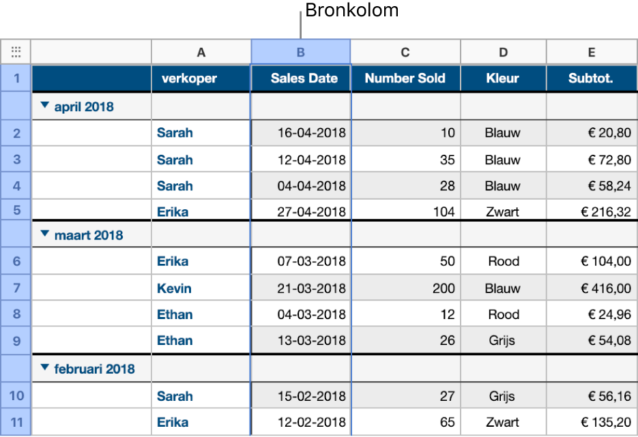Select the column C header
This screenshot has height=437, width=638.
pos(405,51)
